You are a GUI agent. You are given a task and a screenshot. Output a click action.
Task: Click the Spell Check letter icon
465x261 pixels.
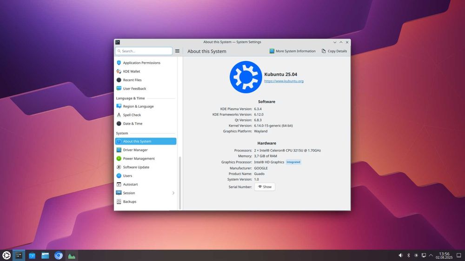tap(119, 115)
